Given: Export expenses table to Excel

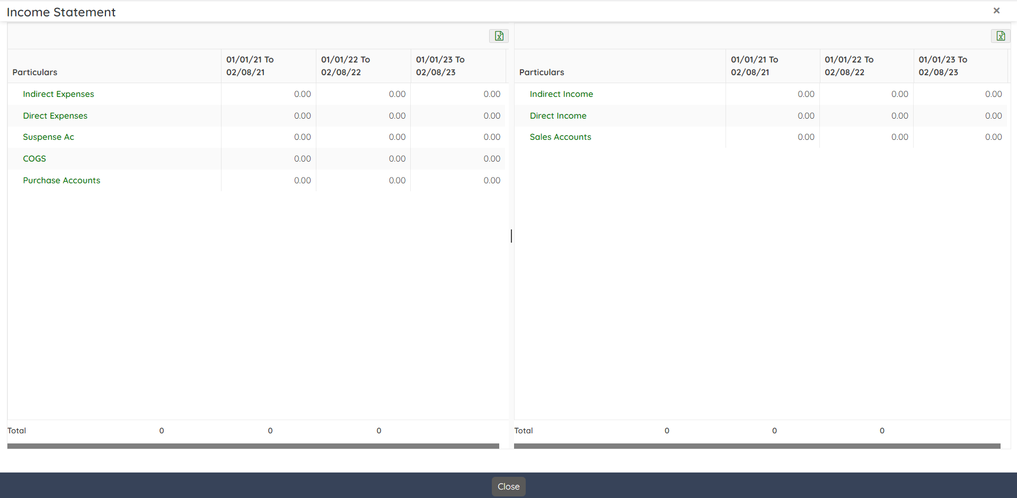Looking at the screenshot, I should [x=499, y=36].
